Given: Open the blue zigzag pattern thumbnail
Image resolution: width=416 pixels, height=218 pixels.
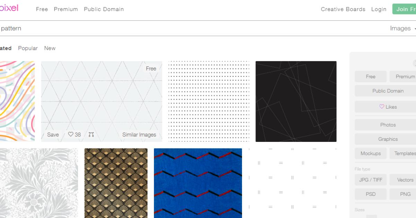Looking at the screenshot, I should [x=198, y=183].
